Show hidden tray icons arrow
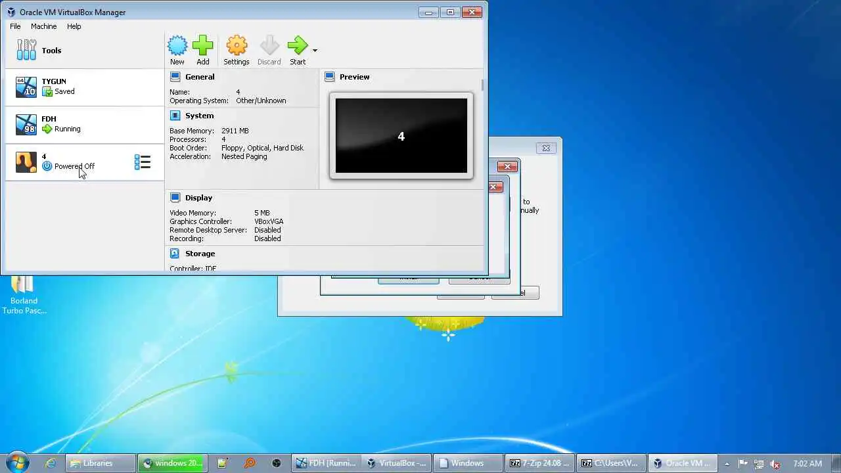 727,464
